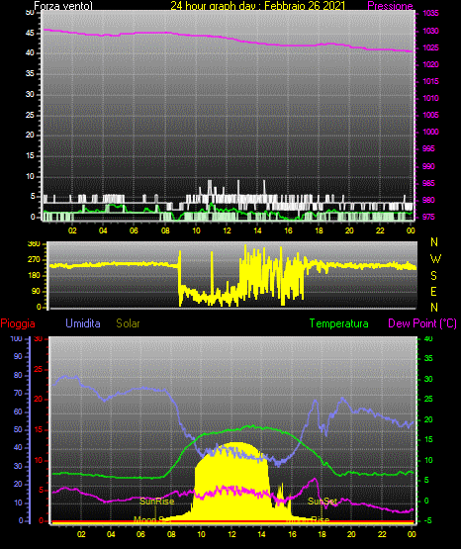The image size is (461, 549).
Task: Click the 'W' compass direction letter
Action: (435, 259)
